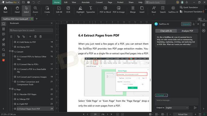Open the Annotate ribbon tab
Screen dimensions: 207x116
click(85, 2)
